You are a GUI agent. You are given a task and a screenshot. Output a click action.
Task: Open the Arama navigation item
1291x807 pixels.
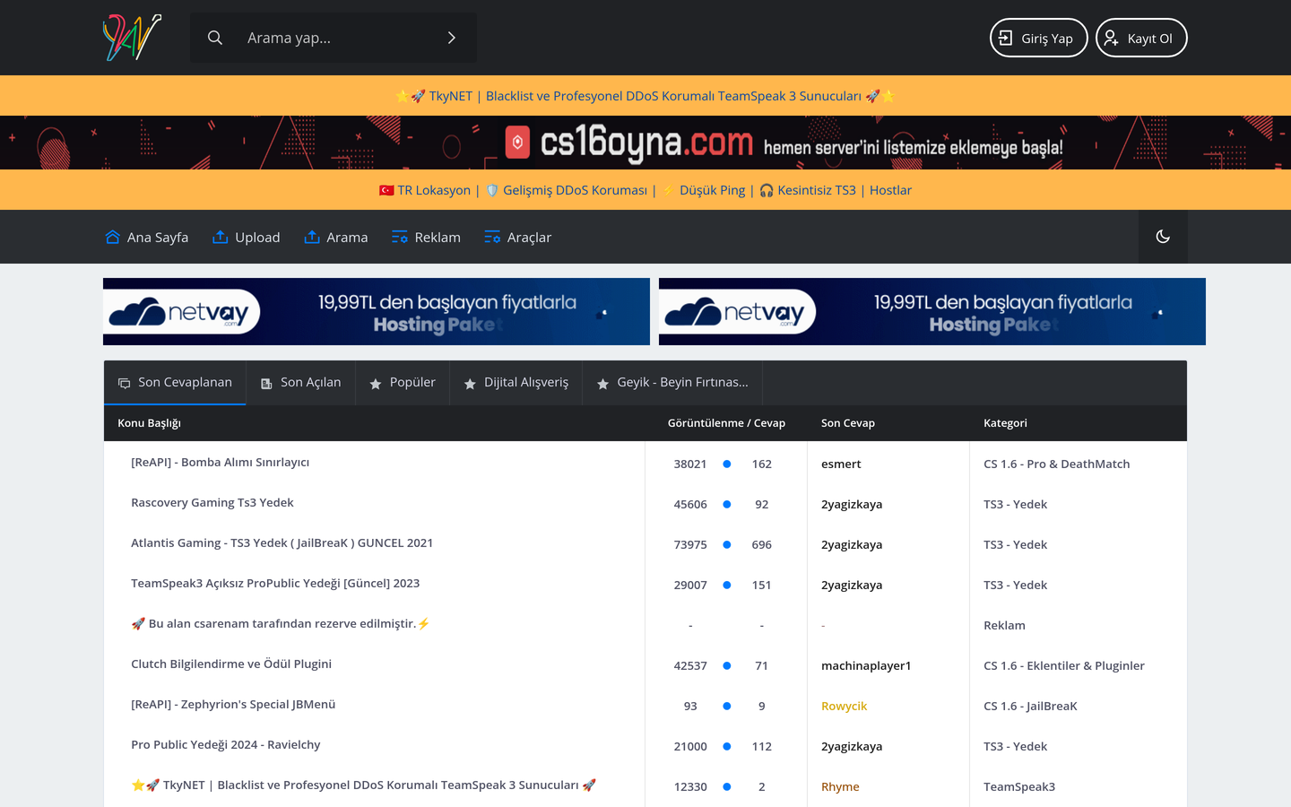click(x=336, y=237)
